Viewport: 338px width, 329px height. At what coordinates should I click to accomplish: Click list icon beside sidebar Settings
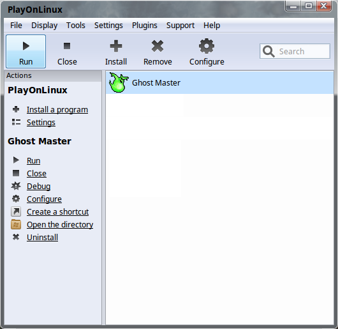tap(16, 122)
